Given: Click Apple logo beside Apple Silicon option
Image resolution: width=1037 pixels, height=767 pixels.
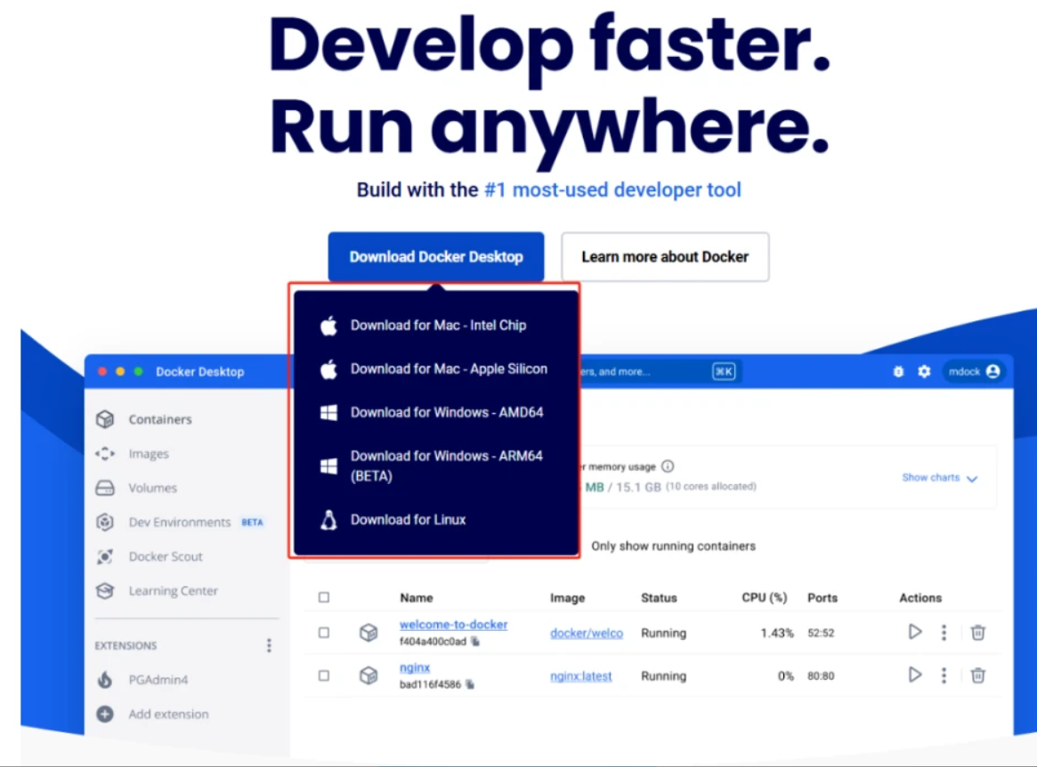Looking at the screenshot, I should (328, 369).
